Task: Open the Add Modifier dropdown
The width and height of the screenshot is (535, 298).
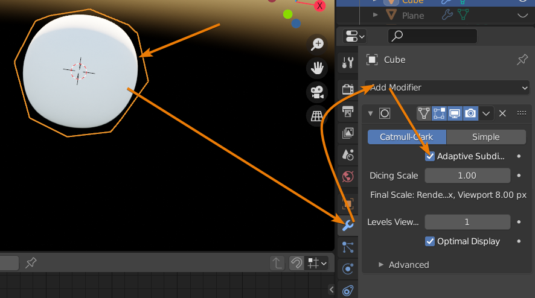Action: click(447, 87)
